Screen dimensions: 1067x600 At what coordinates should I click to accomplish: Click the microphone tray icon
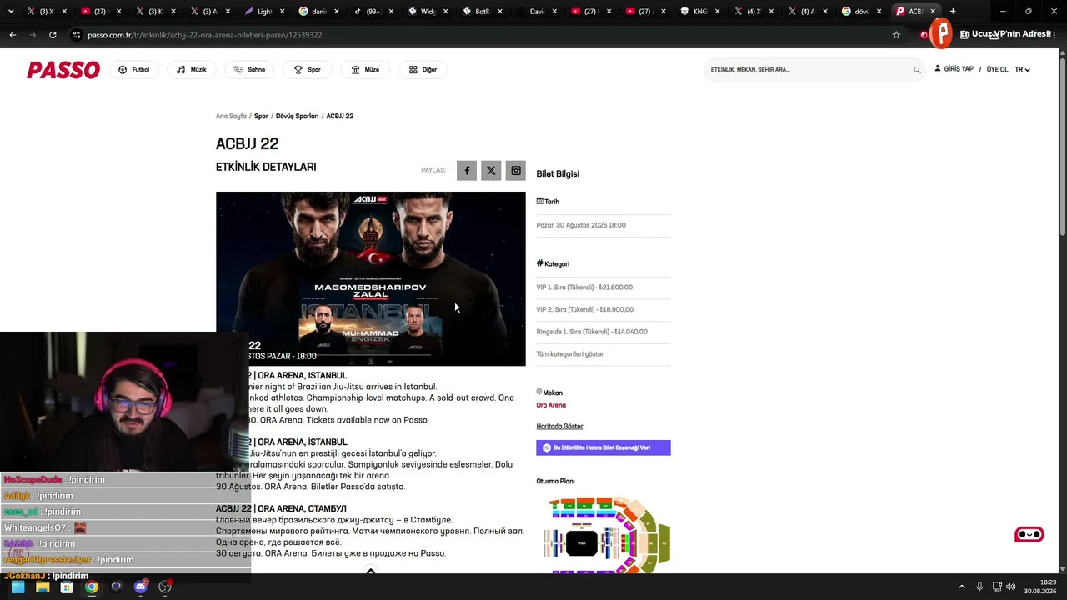[979, 587]
